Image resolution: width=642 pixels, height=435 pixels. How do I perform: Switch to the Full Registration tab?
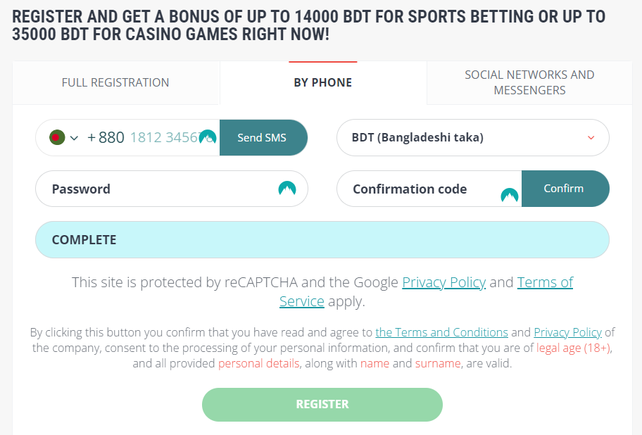(115, 82)
